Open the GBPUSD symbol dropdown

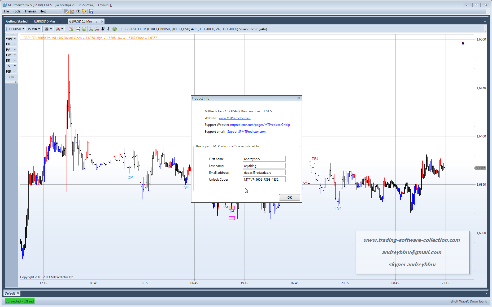click(17, 29)
